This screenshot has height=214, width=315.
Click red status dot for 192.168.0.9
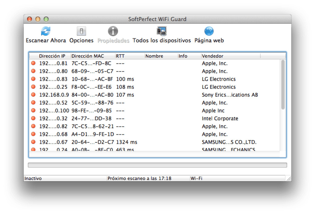pyautogui.click(x=33, y=95)
